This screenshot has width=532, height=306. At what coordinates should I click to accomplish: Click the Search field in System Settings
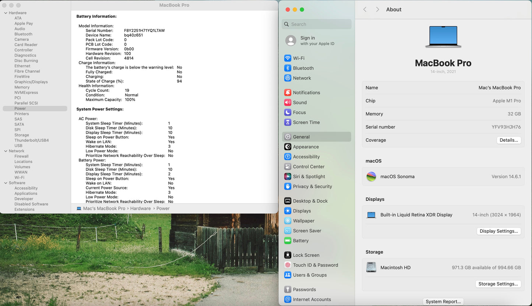click(317, 24)
